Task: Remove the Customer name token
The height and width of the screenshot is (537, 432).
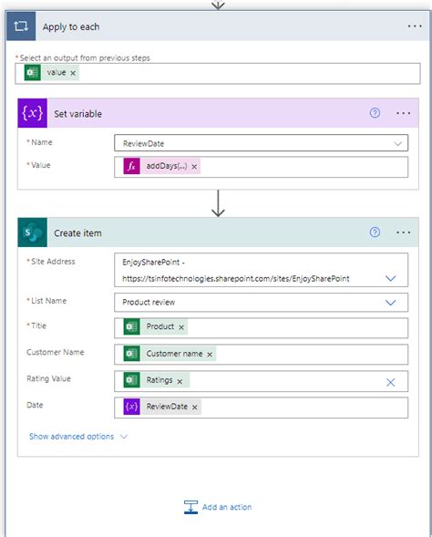Action: pyautogui.click(x=210, y=355)
